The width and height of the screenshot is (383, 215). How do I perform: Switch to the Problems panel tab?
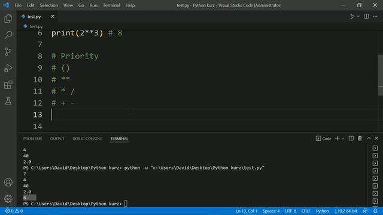pyautogui.click(x=32, y=139)
